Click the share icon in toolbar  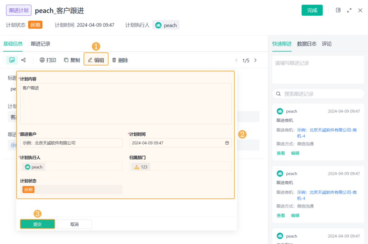(23, 60)
